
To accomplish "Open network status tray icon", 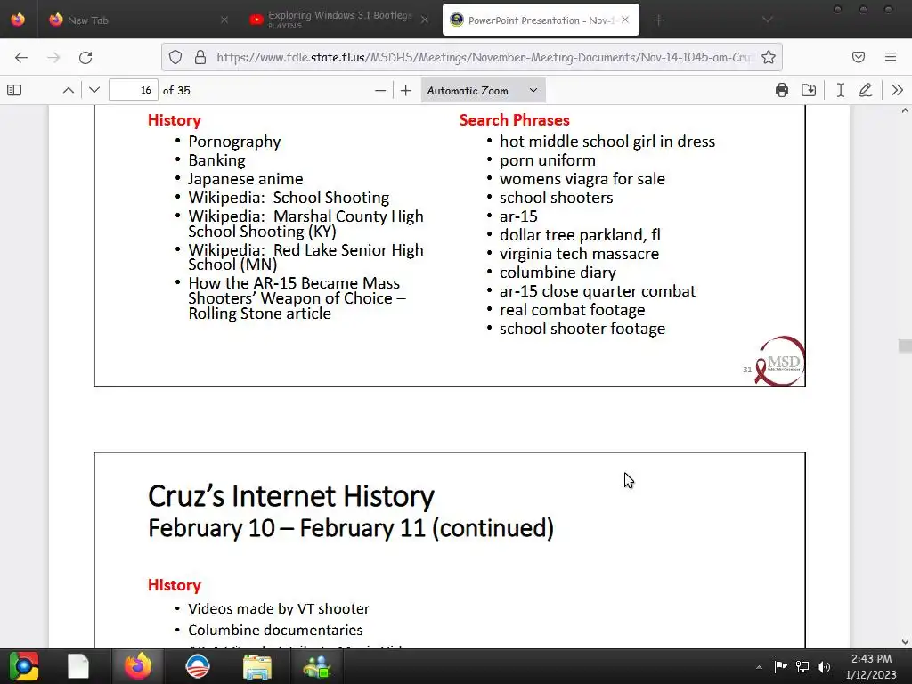I will coord(802,666).
